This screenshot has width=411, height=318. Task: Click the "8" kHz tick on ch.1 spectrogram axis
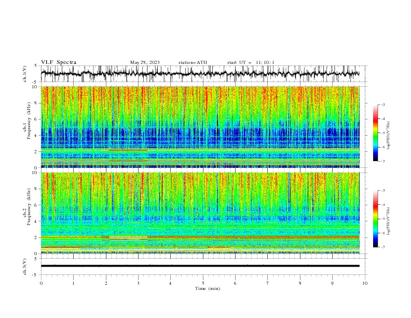coord(37,103)
